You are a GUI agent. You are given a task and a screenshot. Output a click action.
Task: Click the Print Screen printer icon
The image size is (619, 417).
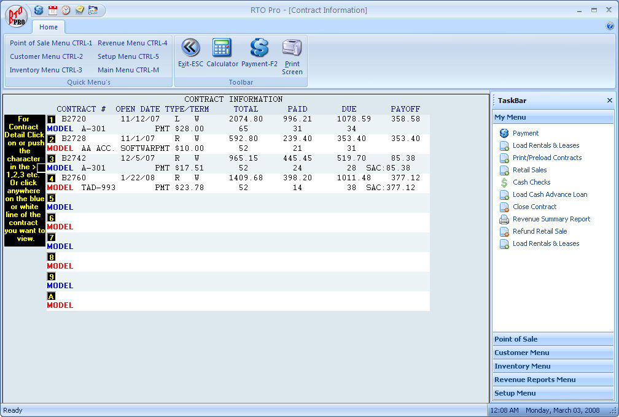292,48
